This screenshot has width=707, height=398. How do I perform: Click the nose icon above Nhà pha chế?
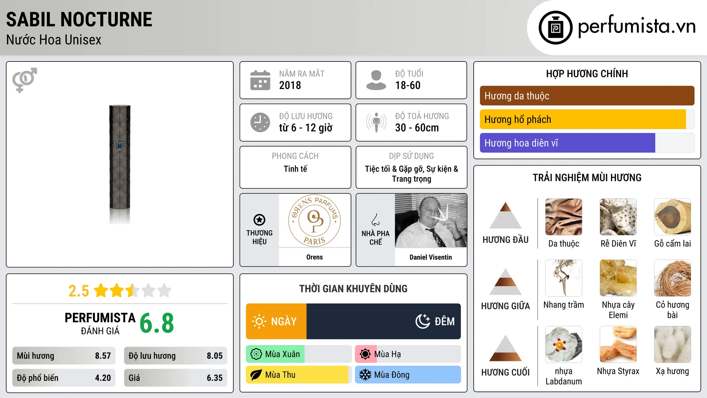click(376, 220)
